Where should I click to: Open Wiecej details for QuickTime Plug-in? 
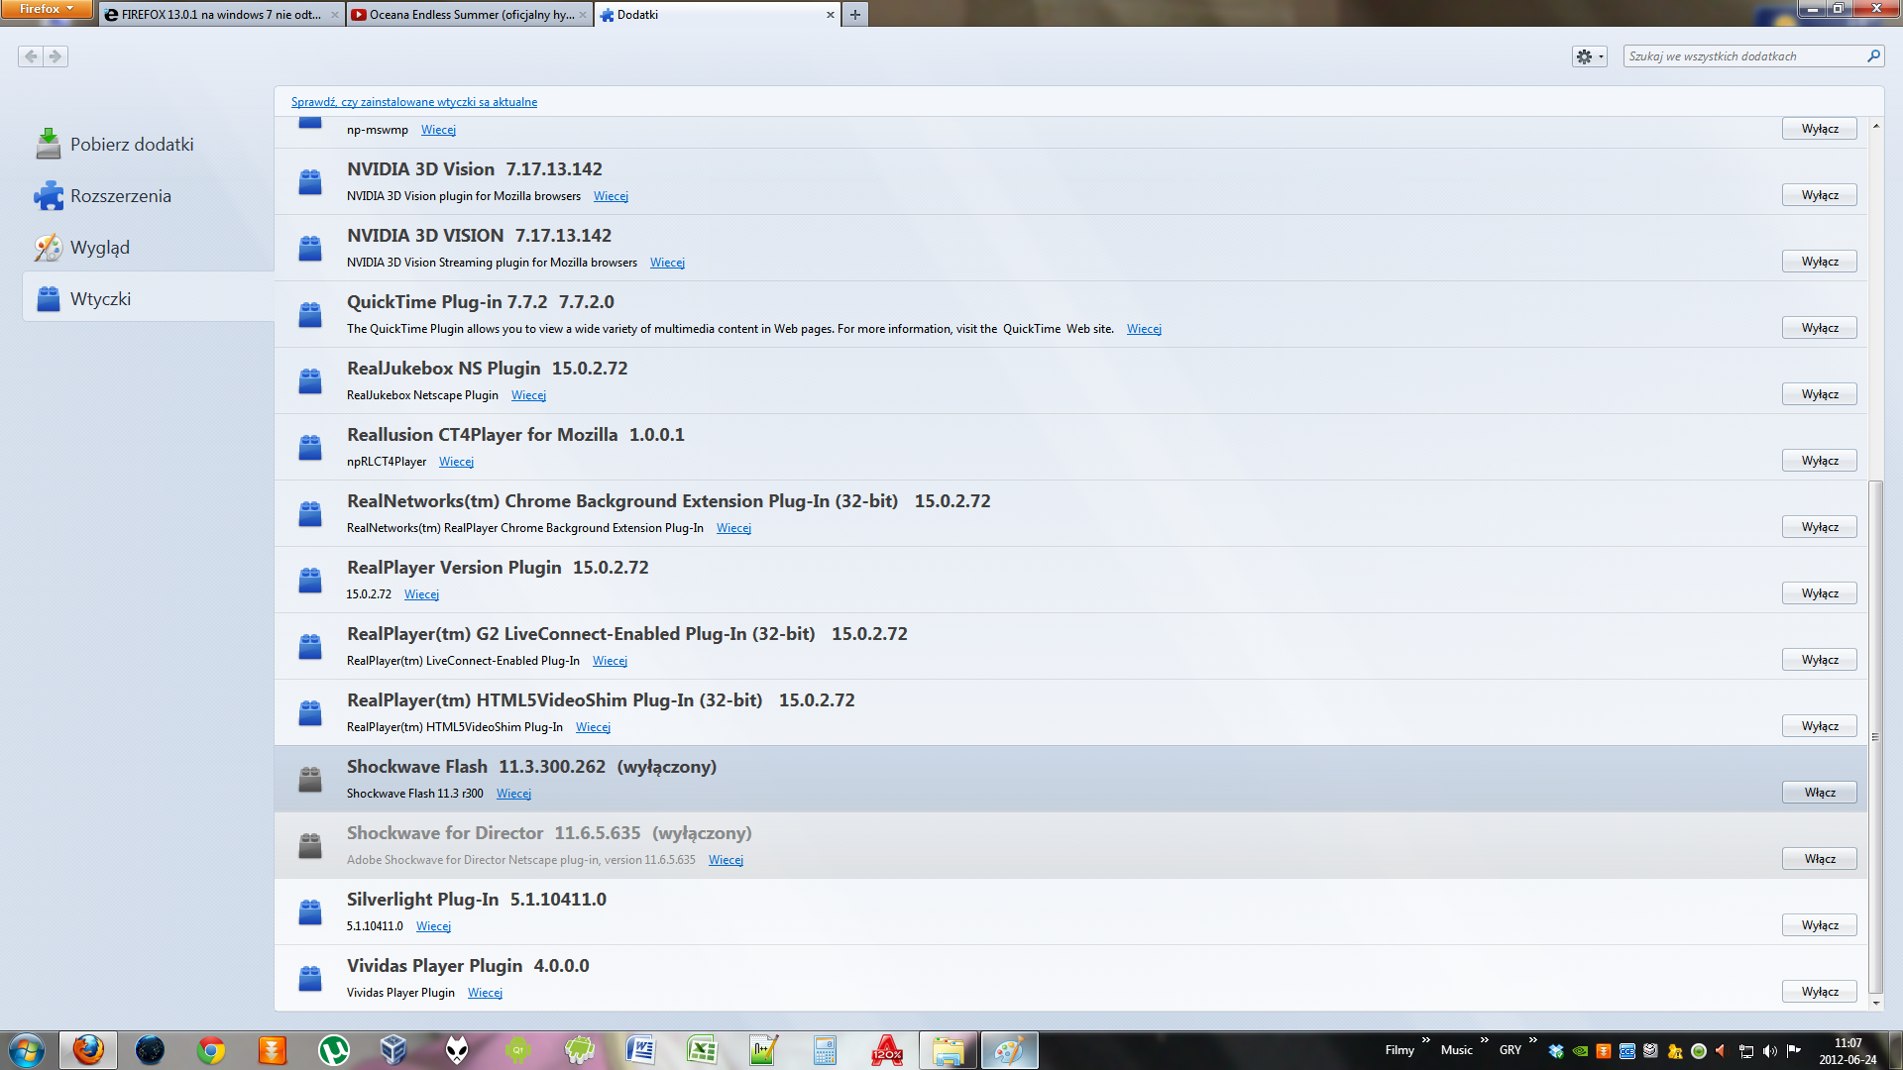(x=1144, y=328)
